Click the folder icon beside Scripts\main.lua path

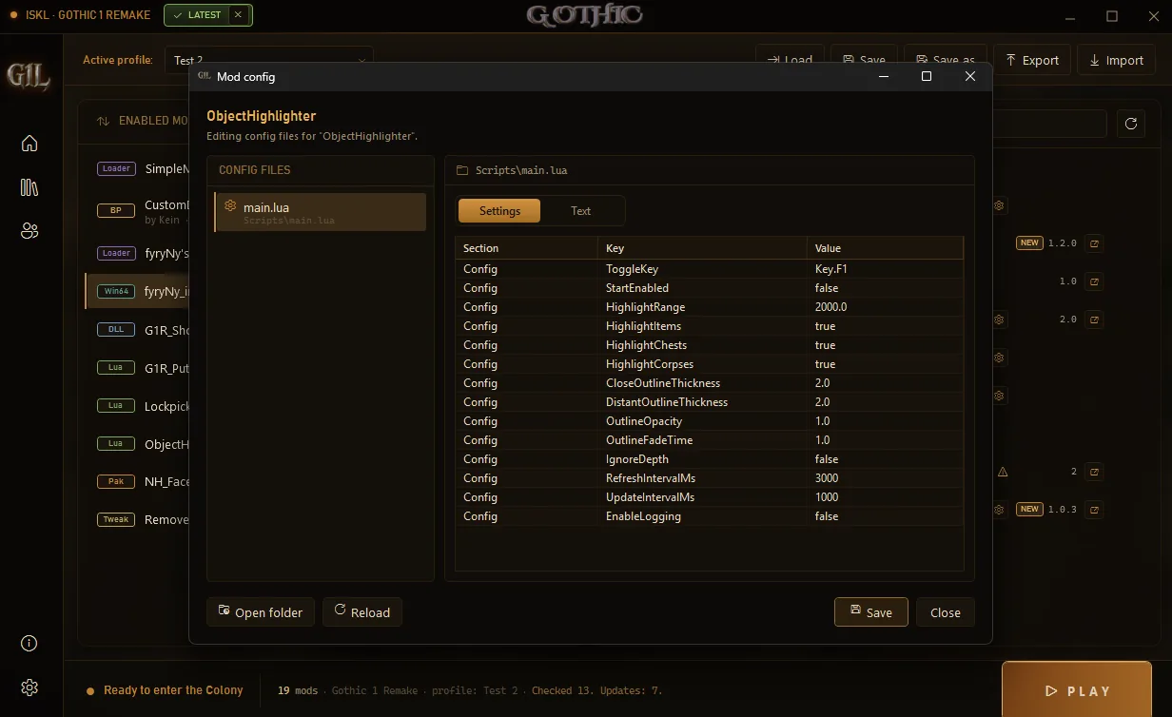click(x=462, y=170)
